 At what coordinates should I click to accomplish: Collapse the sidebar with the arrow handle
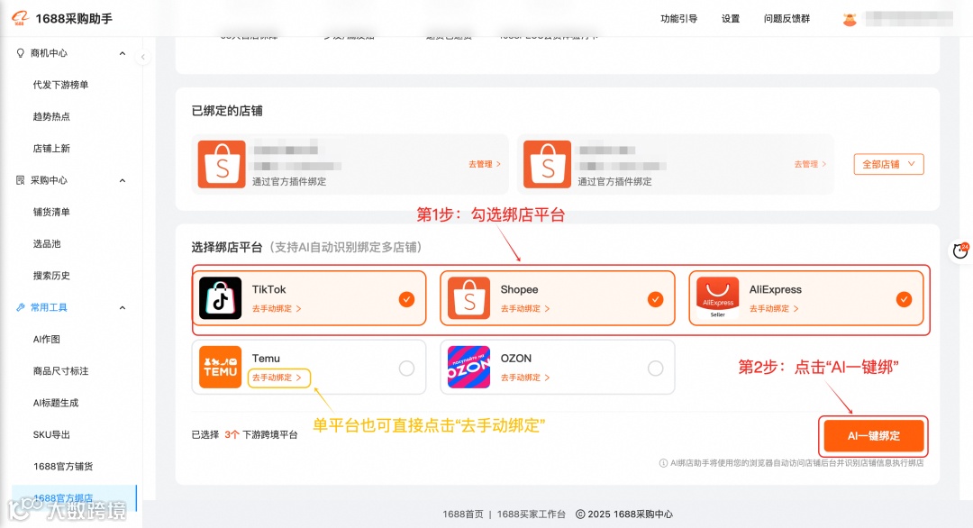(x=142, y=57)
